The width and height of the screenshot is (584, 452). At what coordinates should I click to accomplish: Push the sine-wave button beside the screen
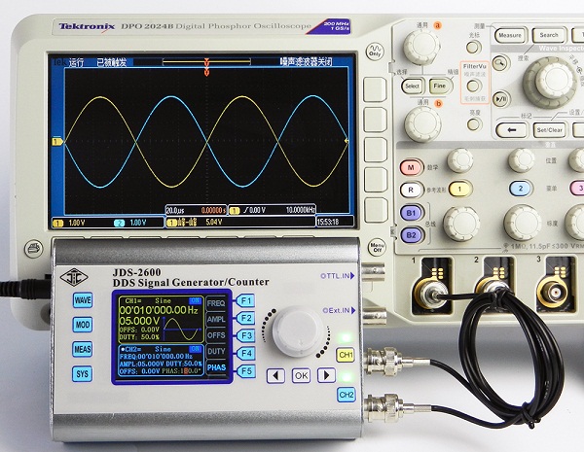pyautogui.click(x=375, y=52)
